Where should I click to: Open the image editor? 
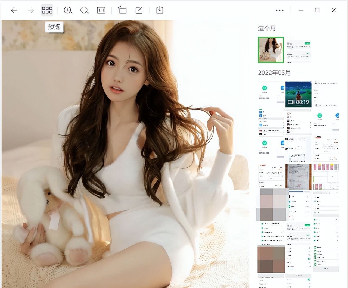139,10
